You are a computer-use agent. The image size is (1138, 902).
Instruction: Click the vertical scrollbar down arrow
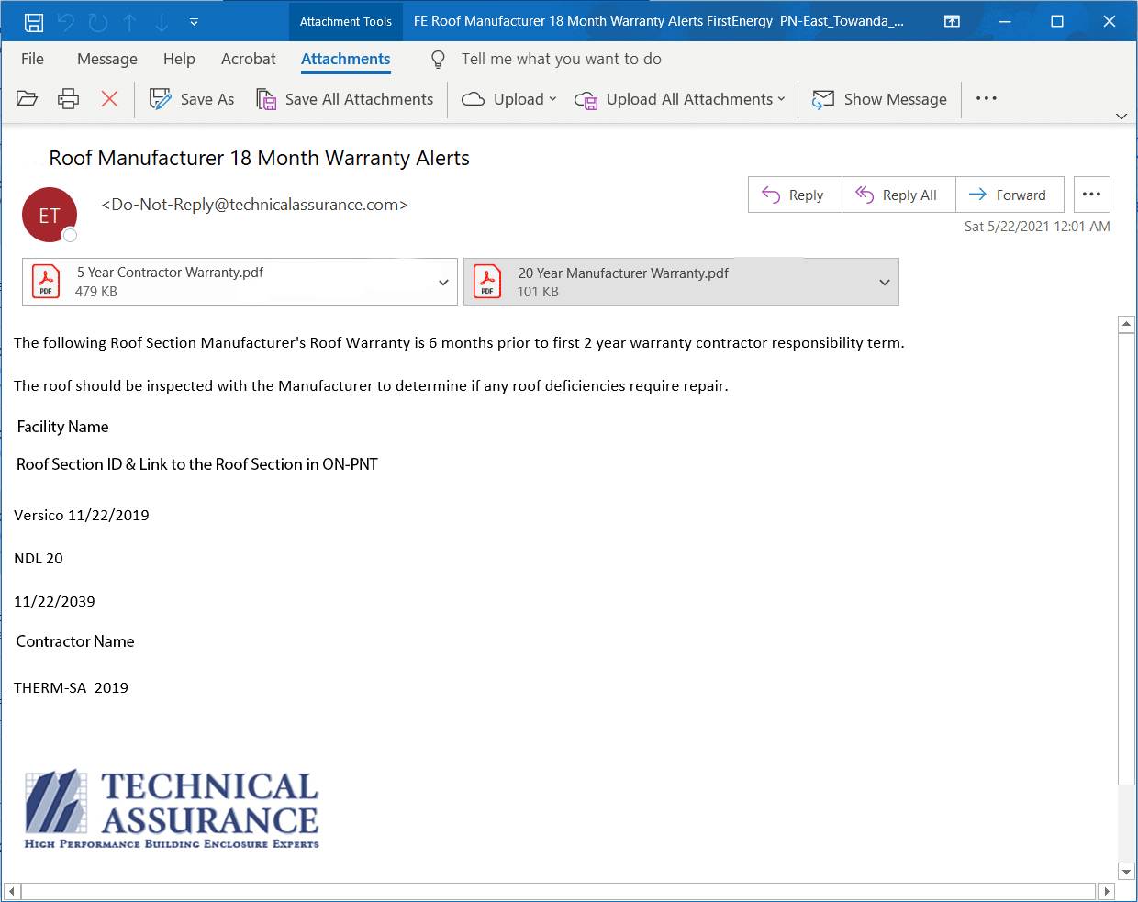(1126, 871)
